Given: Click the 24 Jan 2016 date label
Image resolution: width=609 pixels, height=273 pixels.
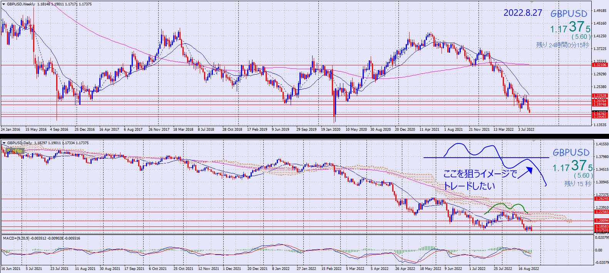Looking at the screenshot, I should click(x=11, y=130).
